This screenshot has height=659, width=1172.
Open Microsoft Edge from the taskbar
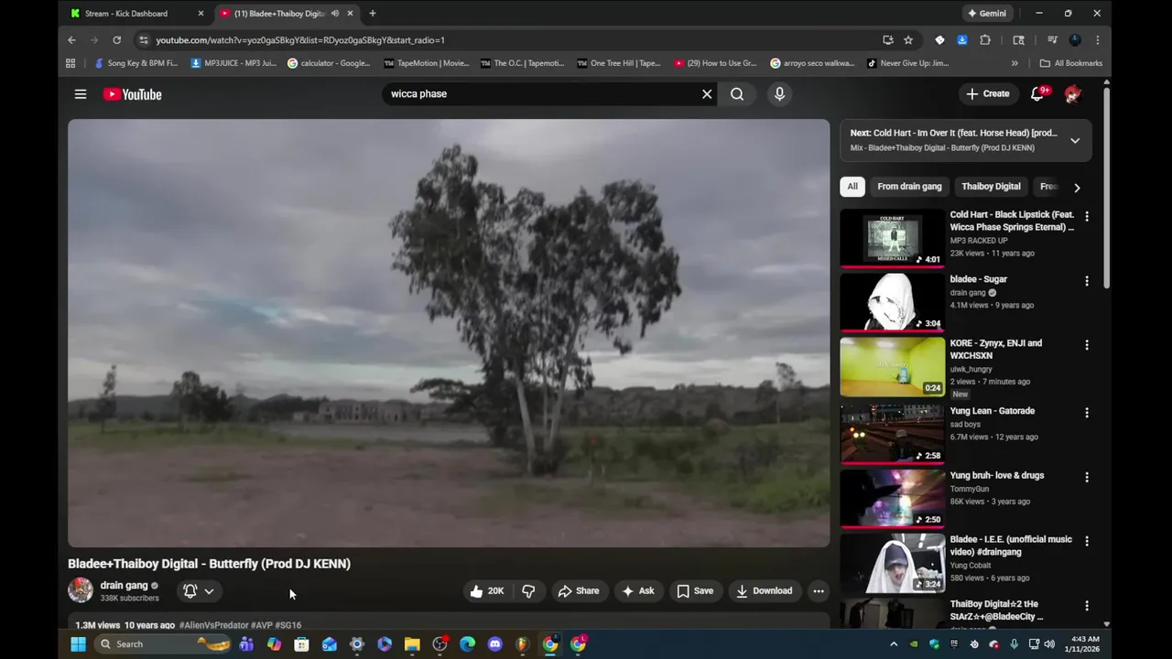pyautogui.click(x=468, y=644)
